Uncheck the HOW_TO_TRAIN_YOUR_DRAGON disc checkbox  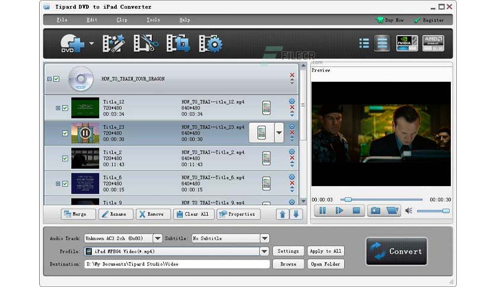56,79
